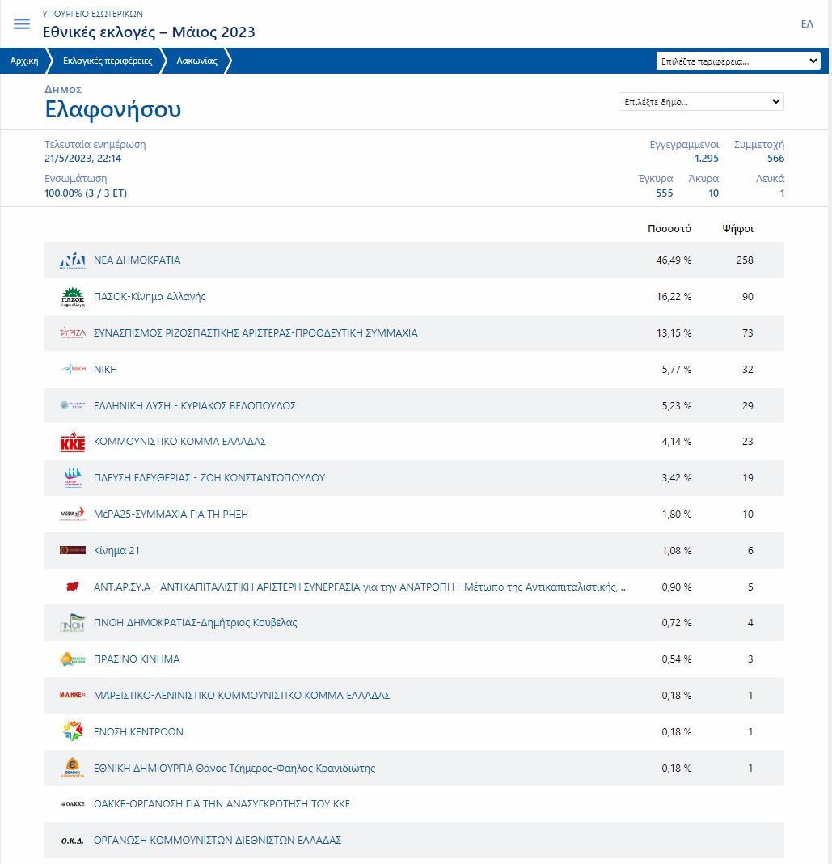Click the Πλεύση Ελευθερίας logo
This screenshot has height=864, width=832.
(x=72, y=478)
